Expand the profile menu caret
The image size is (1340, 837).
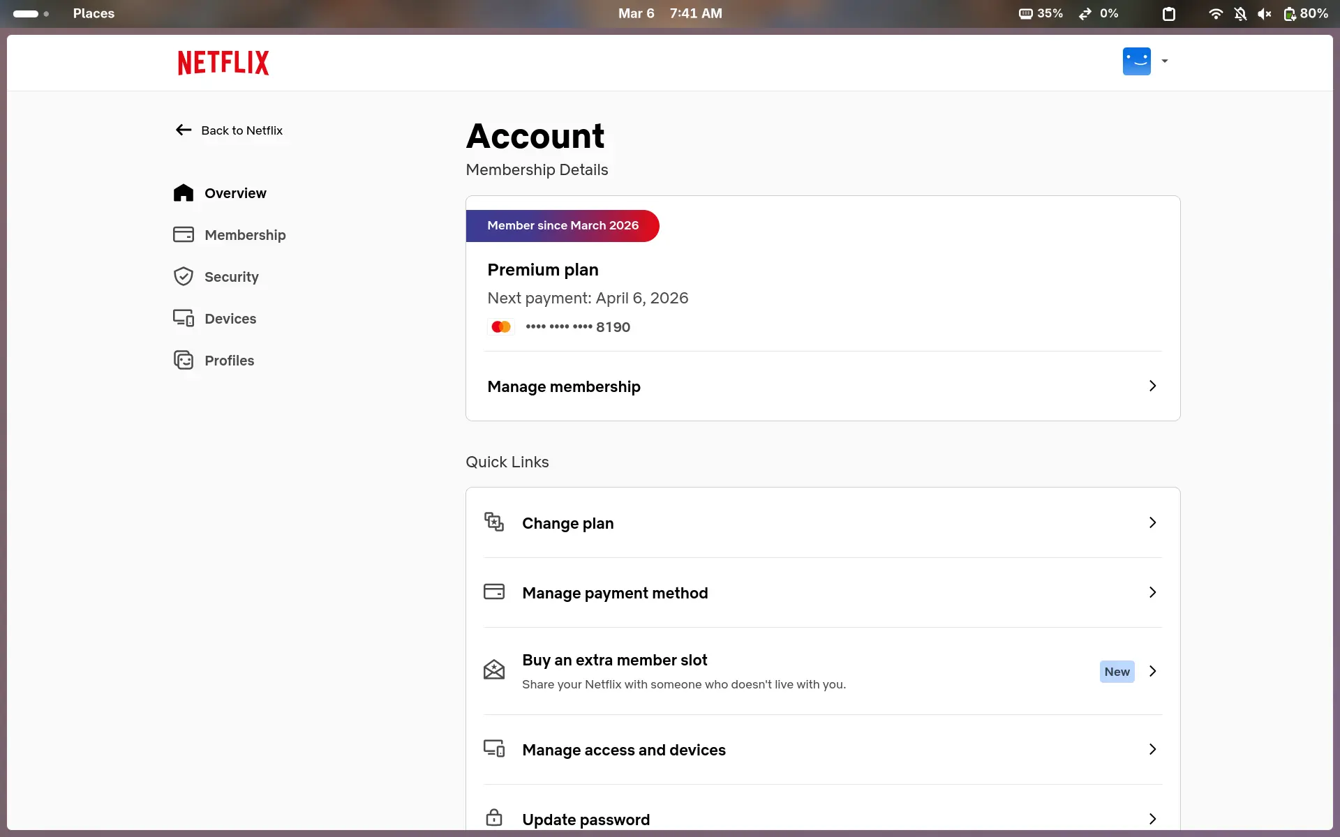(x=1164, y=61)
